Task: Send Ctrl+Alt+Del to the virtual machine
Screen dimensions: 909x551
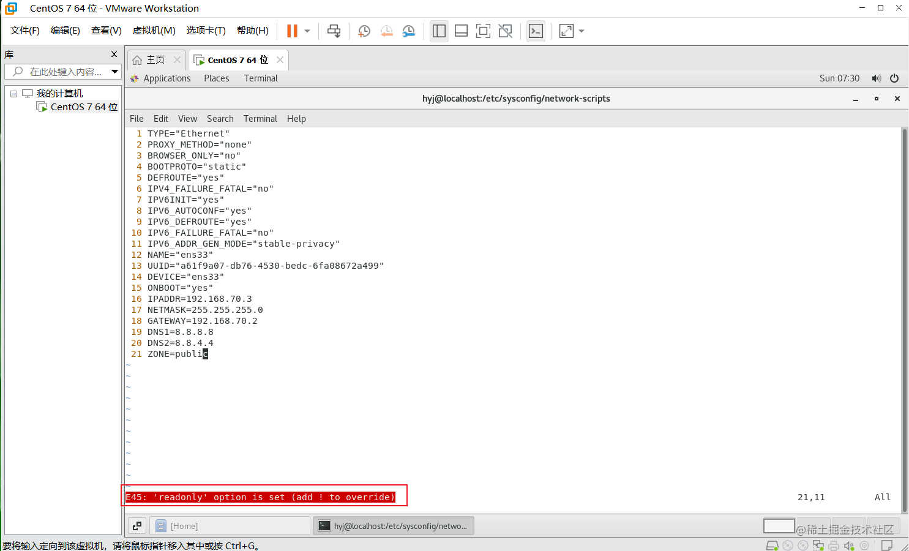Action: 334,31
